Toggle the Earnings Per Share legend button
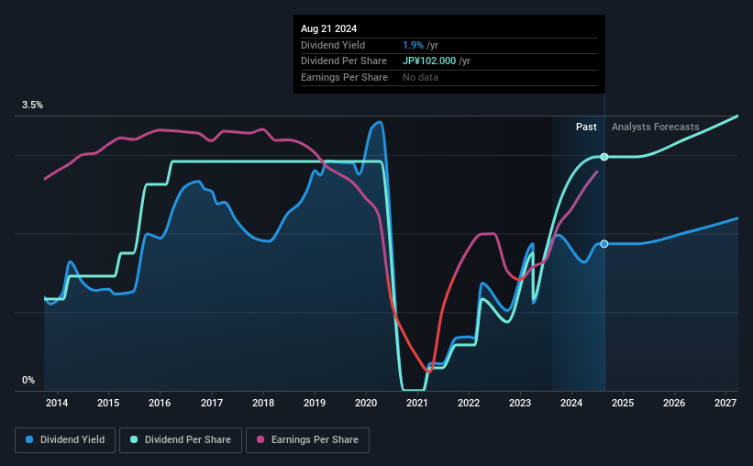 tap(307, 440)
